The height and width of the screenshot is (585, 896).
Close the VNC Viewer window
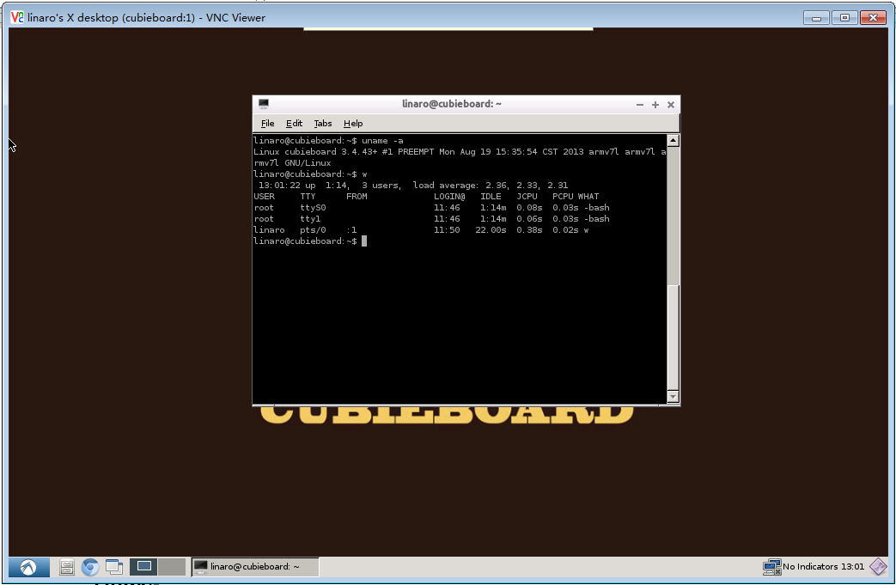pos(873,18)
